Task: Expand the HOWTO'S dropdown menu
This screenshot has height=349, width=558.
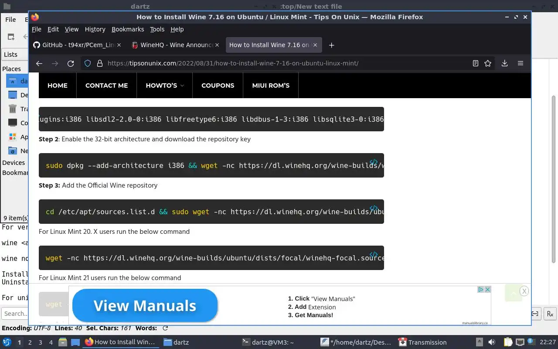Action: click(165, 86)
